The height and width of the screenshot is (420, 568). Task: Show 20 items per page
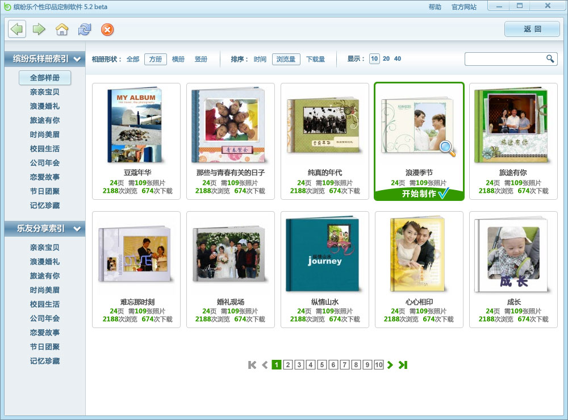point(386,58)
